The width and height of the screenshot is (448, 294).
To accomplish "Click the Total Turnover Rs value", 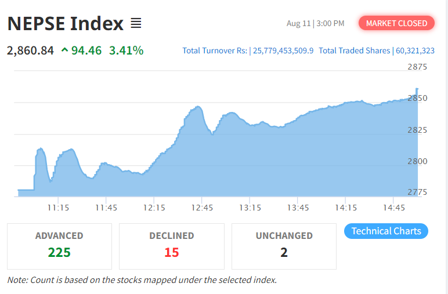I will (283, 50).
